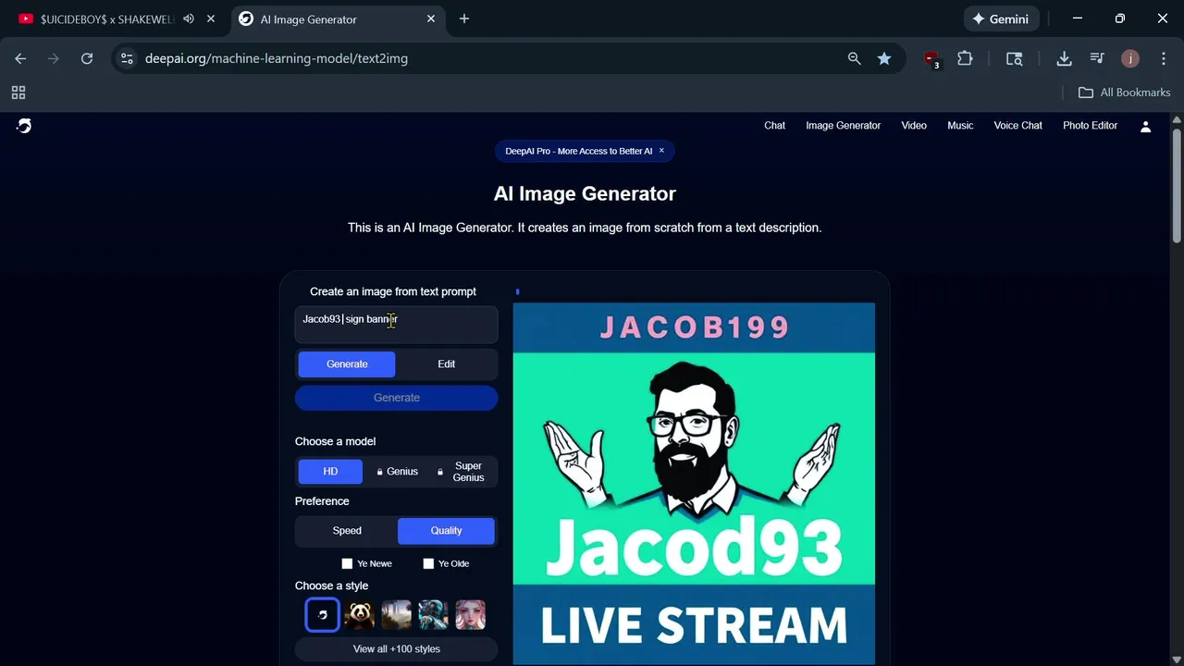The height and width of the screenshot is (666, 1184).
Task: Choose the HD model
Action: (x=330, y=472)
